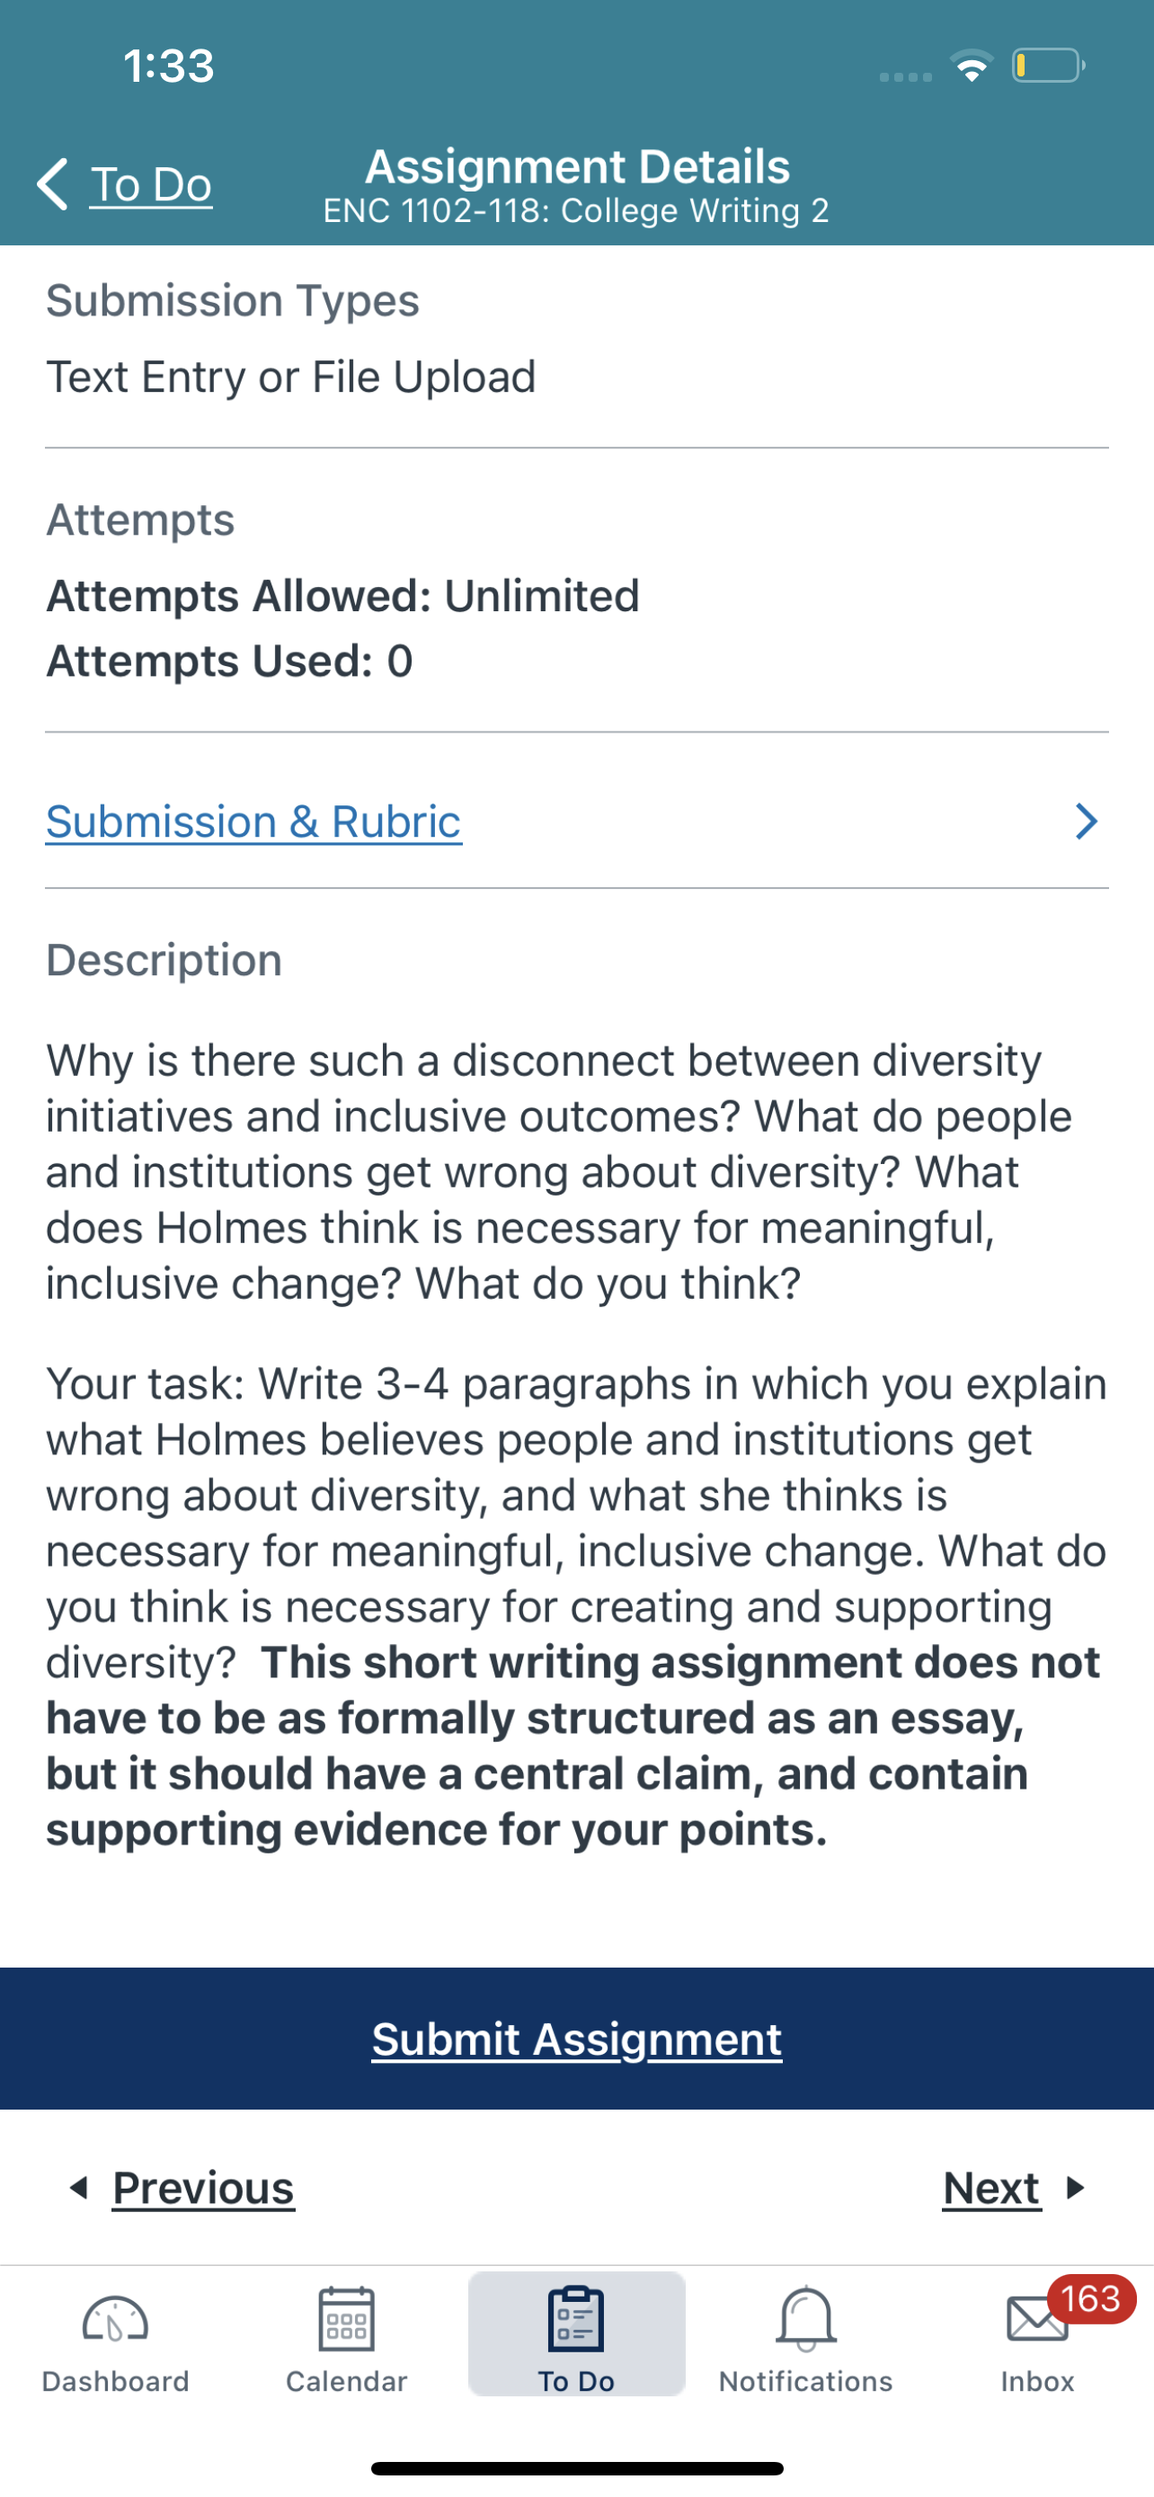Tap the To Do clipboard icon
Screen dimensions: 1154x2497
[x=576, y=2320]
